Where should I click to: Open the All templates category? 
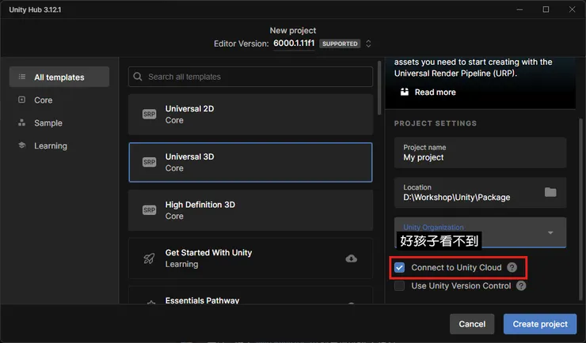(59, 77)
